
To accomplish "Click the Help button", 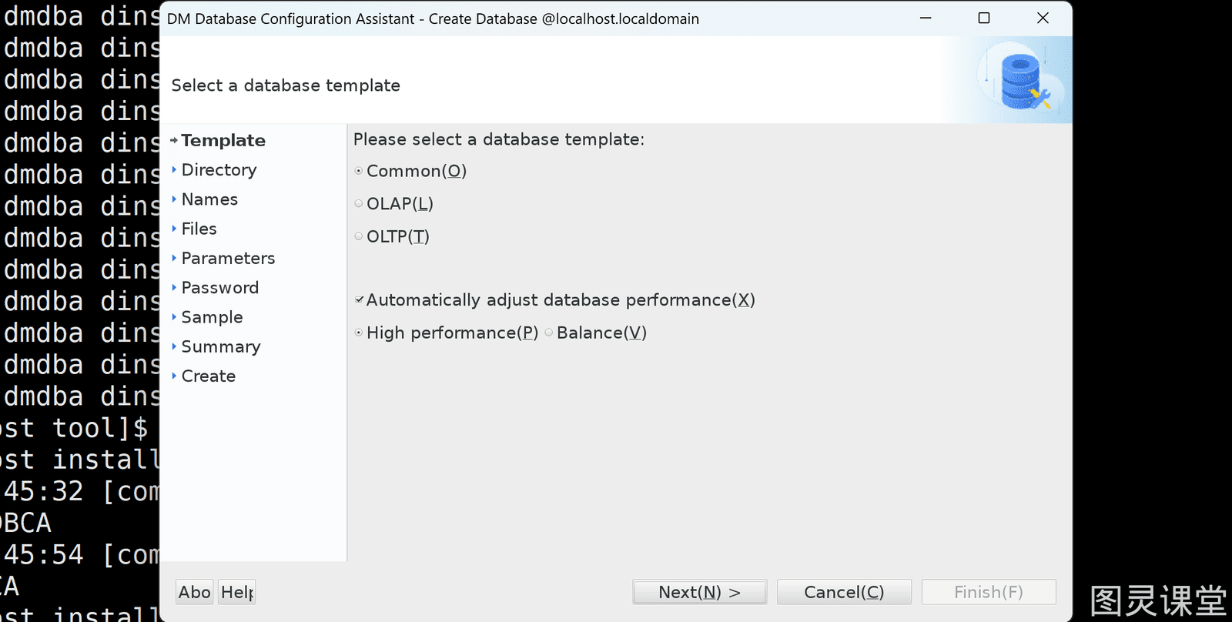I will pos(236,592).
